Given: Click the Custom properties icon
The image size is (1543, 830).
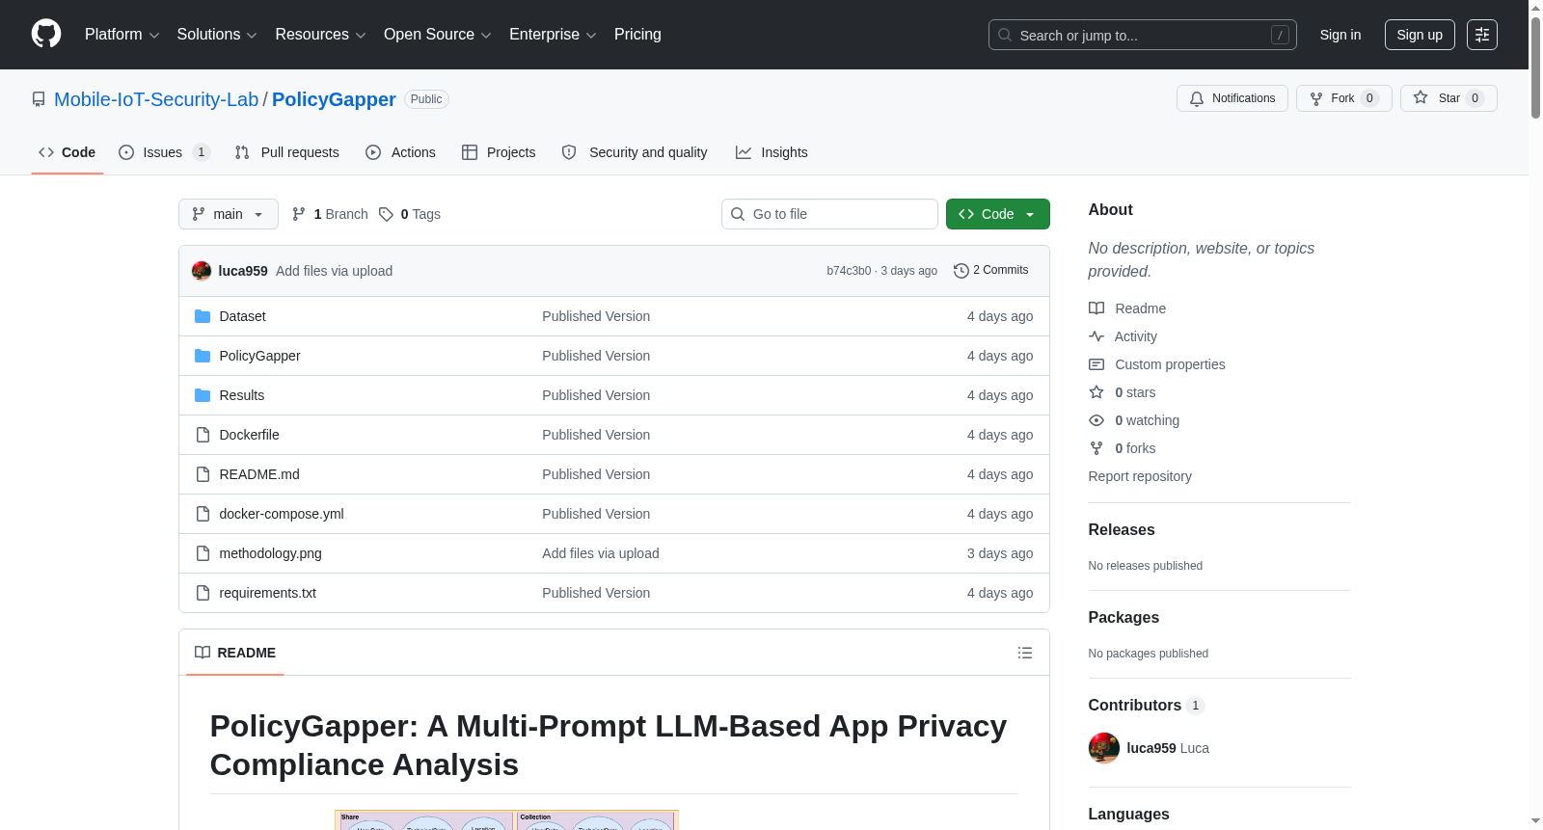Looking at the screenshot, I should click(1096, 364).
